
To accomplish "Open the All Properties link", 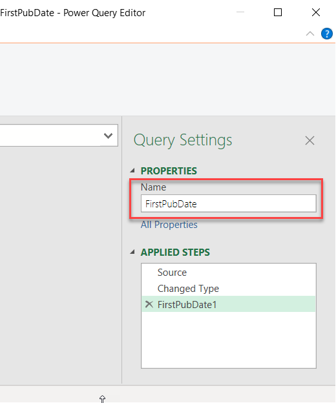I will pos(169,225).
